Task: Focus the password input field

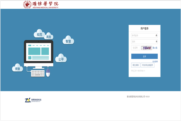Action: (144, 41)
